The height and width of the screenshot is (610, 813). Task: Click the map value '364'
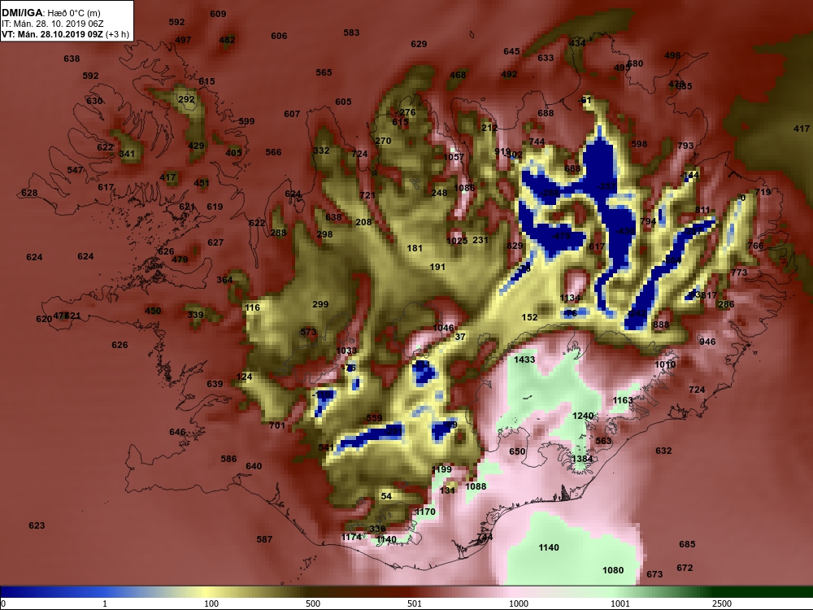(224, 280)
